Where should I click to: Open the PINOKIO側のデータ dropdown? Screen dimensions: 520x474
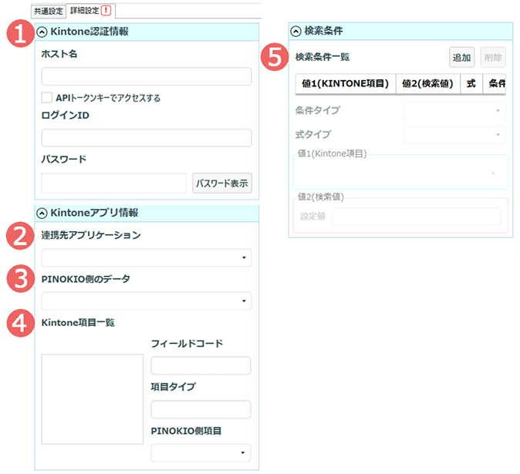point(147,301)
